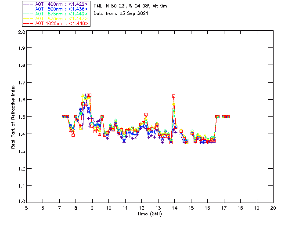
Task: Click the 'Time (GMT)' axis title
Action: [149, 214]
